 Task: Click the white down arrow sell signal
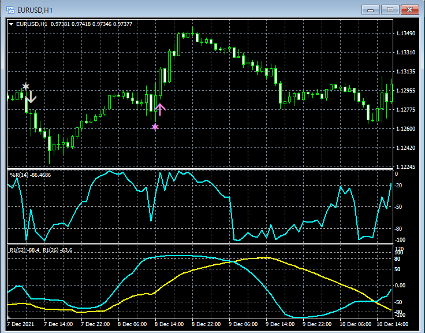pyautogui.click(x=30, y=97)
